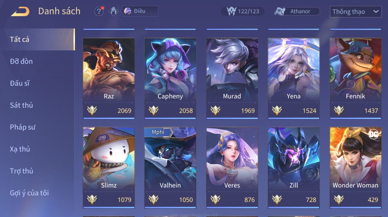Image resolution: width=388 pixels, height=217 pixels.
Task: Click the DC logo on Wonder Woman's card
Action: (373, 134)
